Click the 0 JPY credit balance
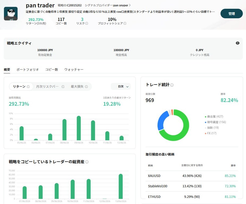Image resolution: width=246 pixels, height=204 pixels. (200, 50)
